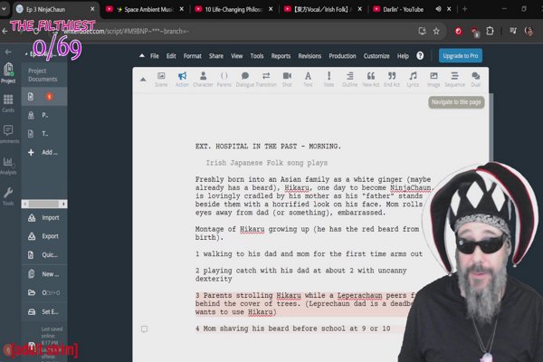Open the Analysis panel

[x=8, y=166]
